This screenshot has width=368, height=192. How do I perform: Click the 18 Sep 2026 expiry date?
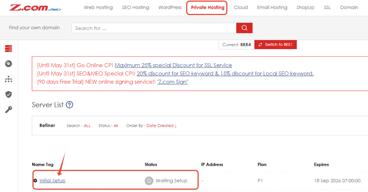(x=337, y=181)
